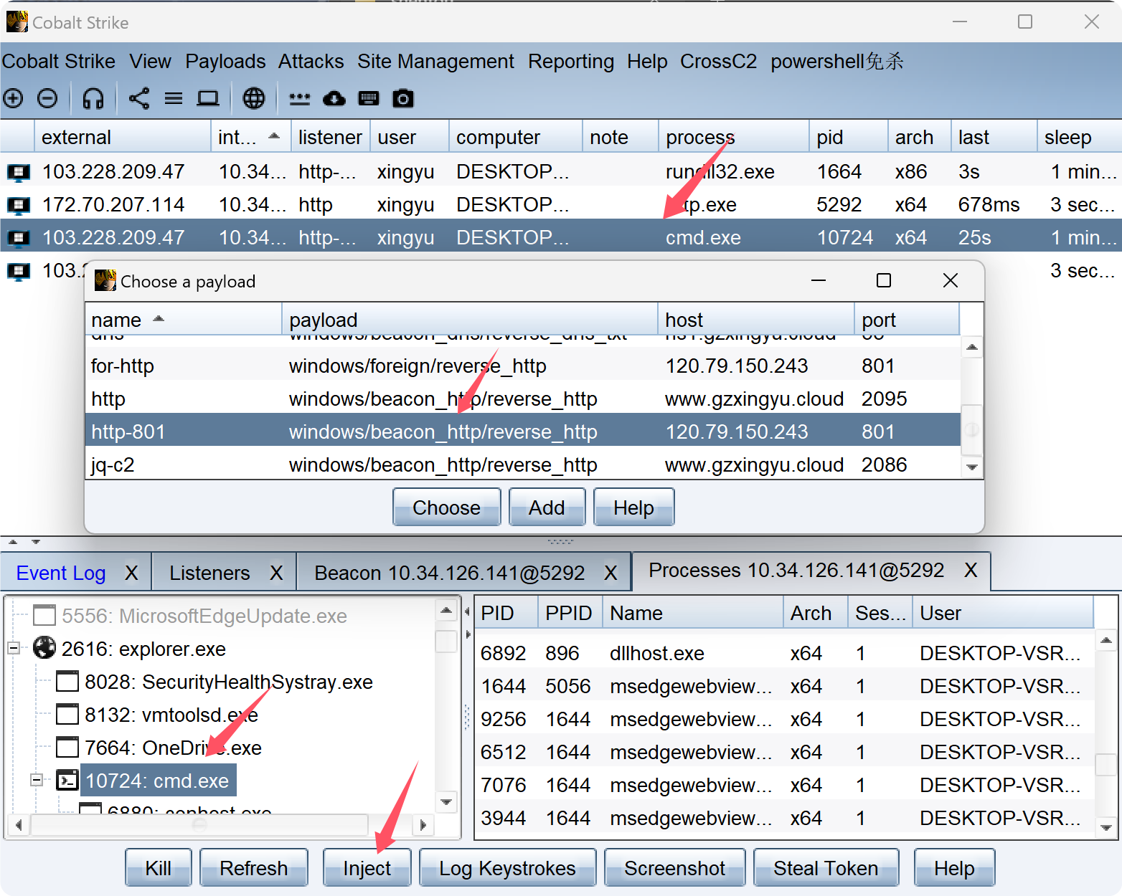Open the Reporting menu
Image resolution: width=1122 pixels, height=896 pixels.
click(x=571, y=62)
